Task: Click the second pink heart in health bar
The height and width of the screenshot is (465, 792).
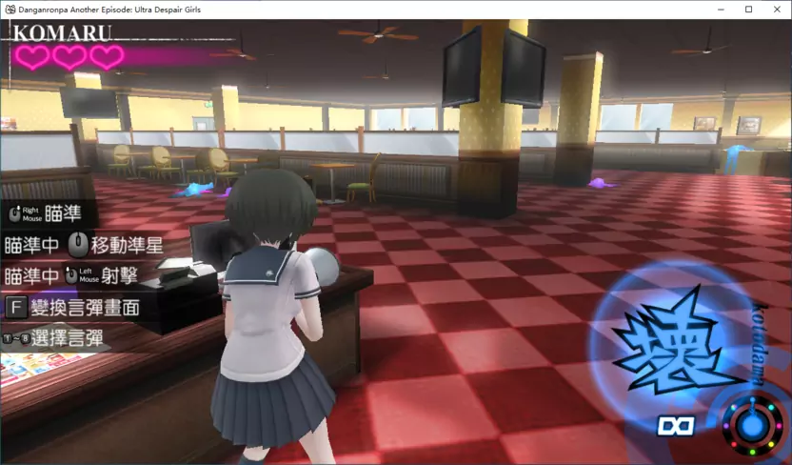Action: 69,57
